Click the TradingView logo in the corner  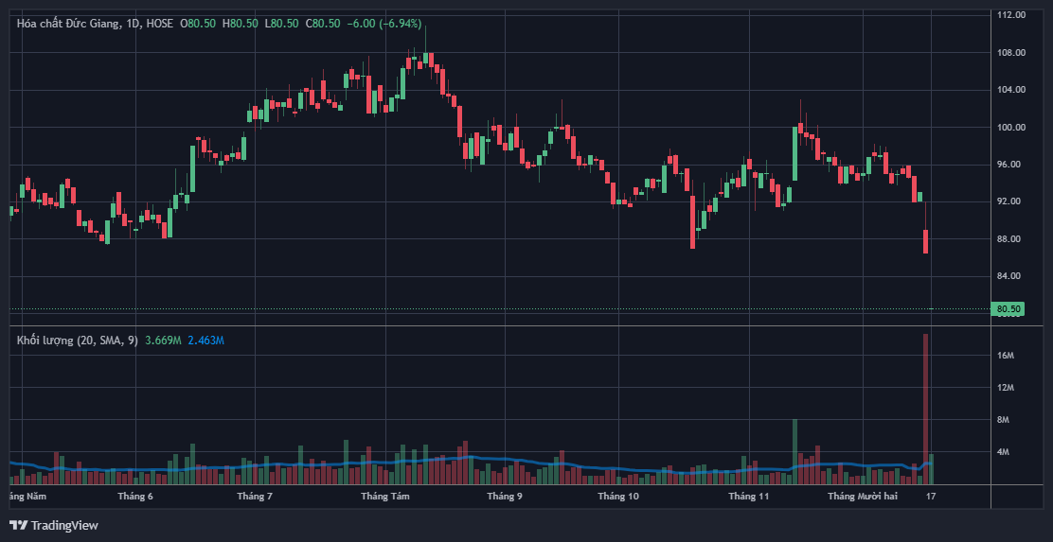pos(54,525)
